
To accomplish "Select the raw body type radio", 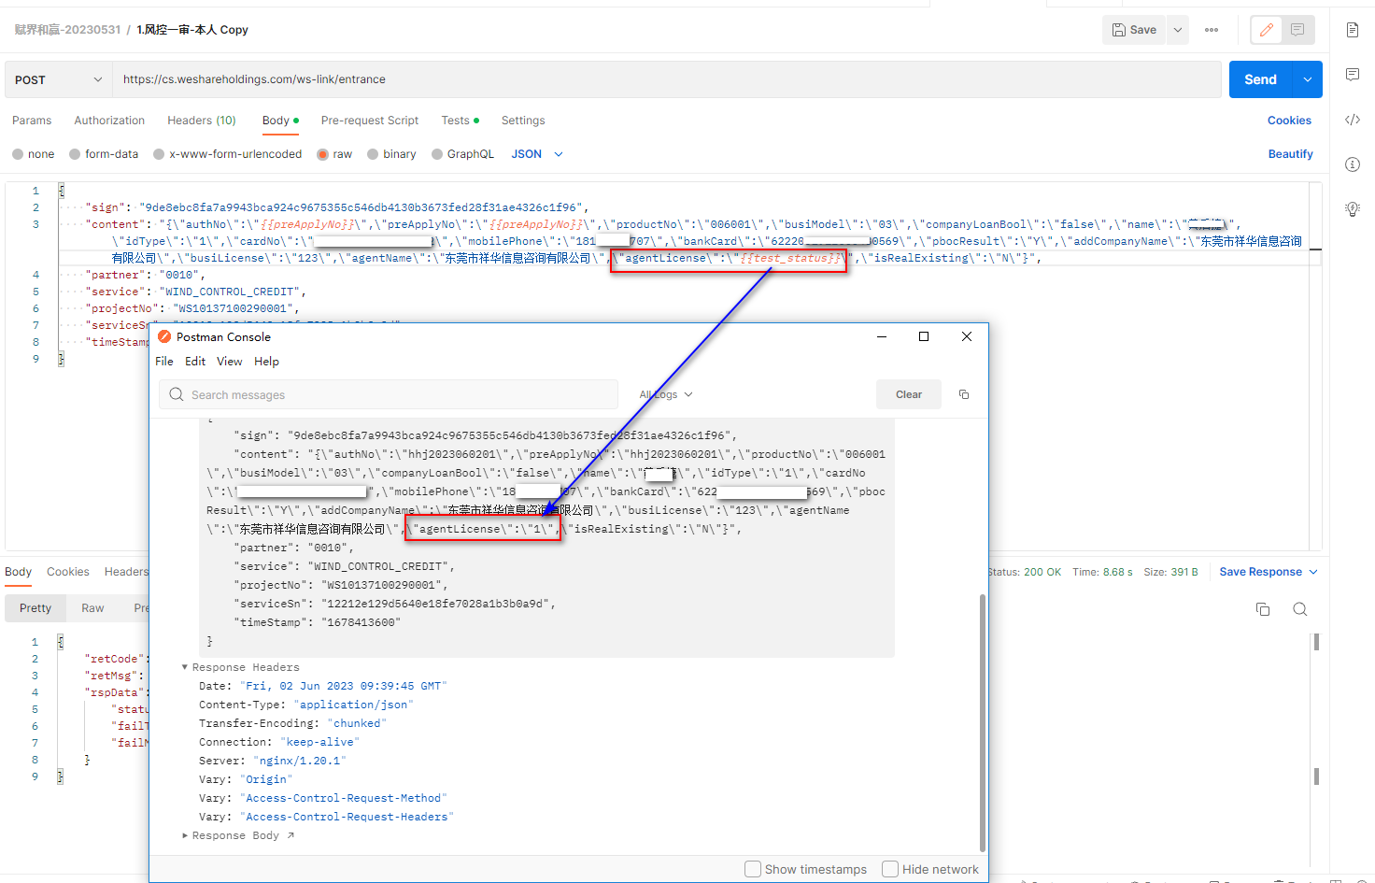I will 323,154.
